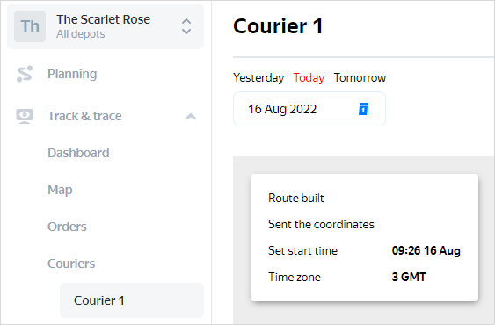Click the Planning route icon
The height and width of the screenshot is (325, 495).
(25, 74)
